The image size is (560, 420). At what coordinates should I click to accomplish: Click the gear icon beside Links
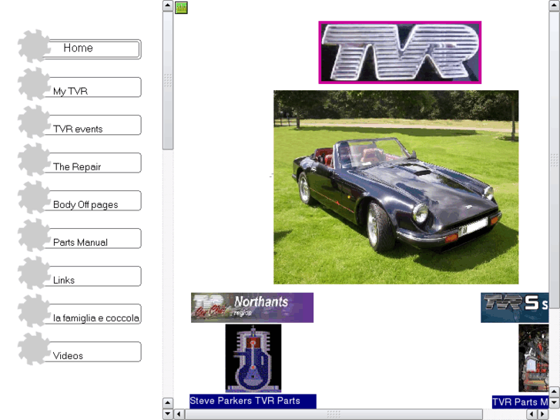point(34,273)
